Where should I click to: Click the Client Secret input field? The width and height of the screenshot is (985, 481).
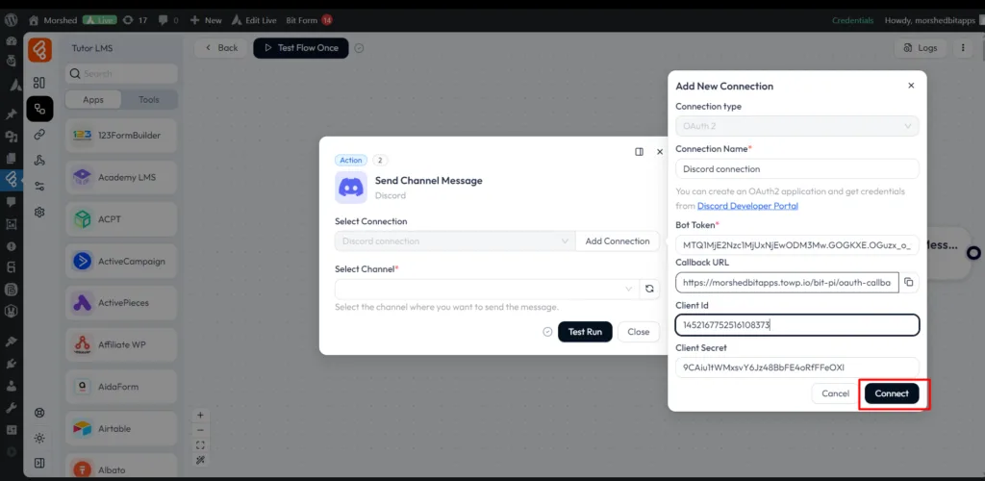797,367
